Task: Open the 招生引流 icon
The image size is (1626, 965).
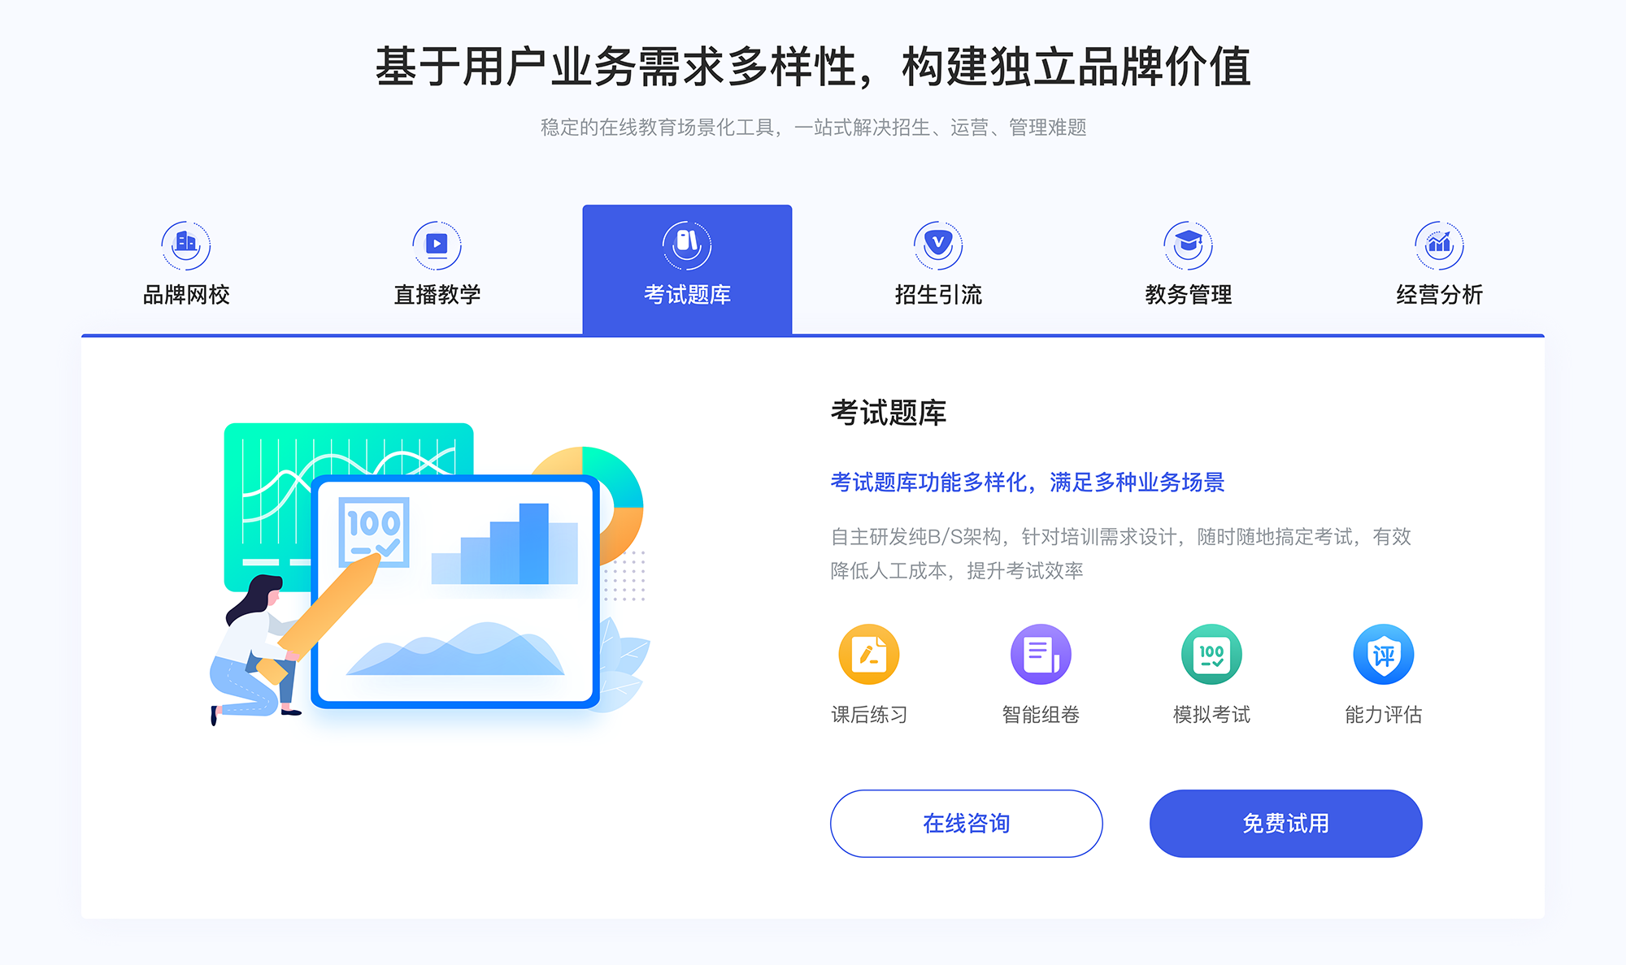Action: point(932,241)
